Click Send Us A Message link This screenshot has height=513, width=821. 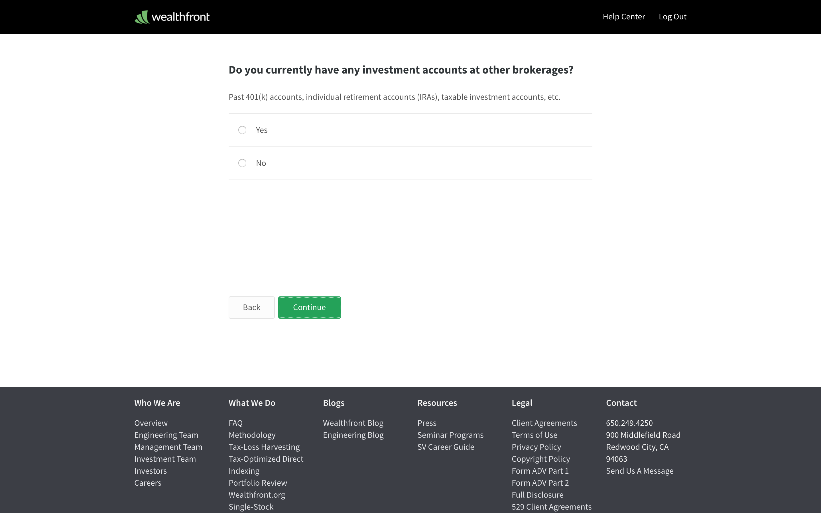[639, 471]
